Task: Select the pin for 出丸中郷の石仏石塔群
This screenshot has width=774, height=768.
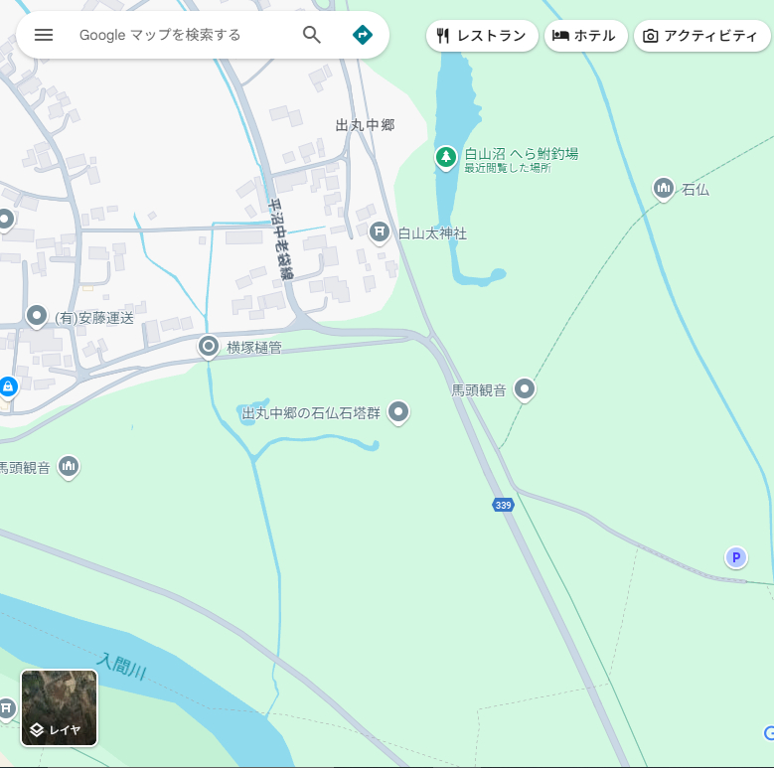Action: coord(398,412)
